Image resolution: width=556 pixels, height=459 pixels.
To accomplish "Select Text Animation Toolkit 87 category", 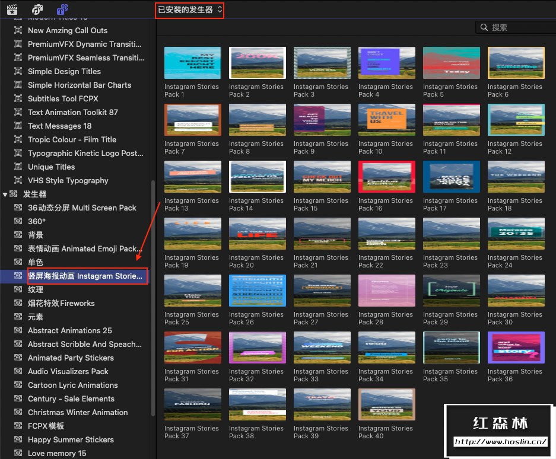I will click(x=74, y=112).
